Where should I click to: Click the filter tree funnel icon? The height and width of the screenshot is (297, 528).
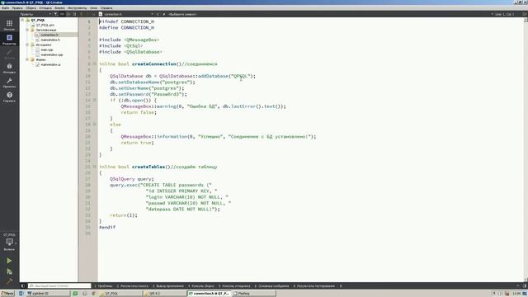pyautogui.click(x=56, y=14)
